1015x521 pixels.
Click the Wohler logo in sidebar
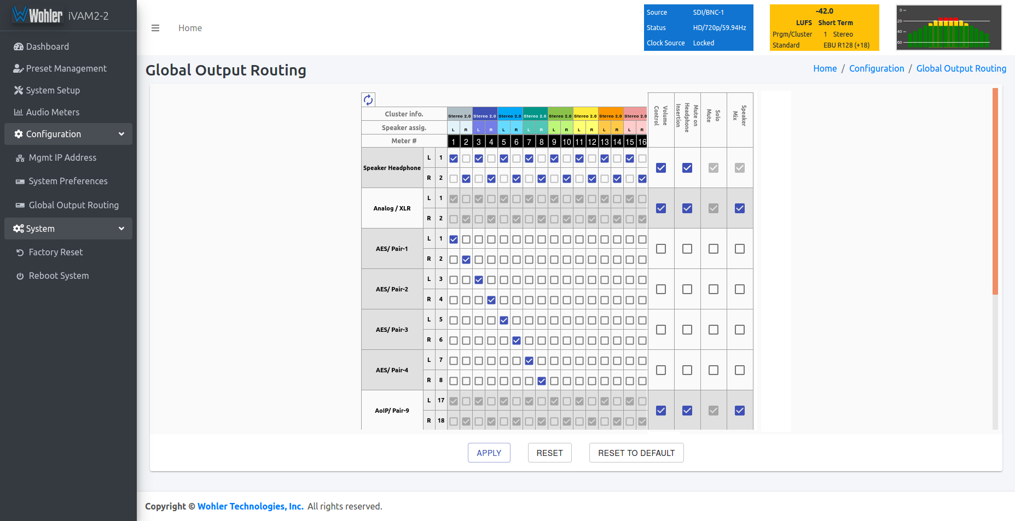tap(37, 15)
